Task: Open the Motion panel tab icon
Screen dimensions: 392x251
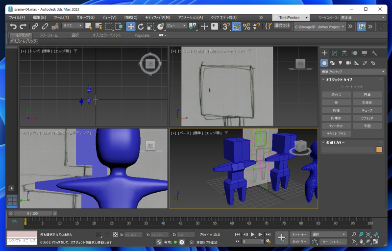Action: click(354, 53)
